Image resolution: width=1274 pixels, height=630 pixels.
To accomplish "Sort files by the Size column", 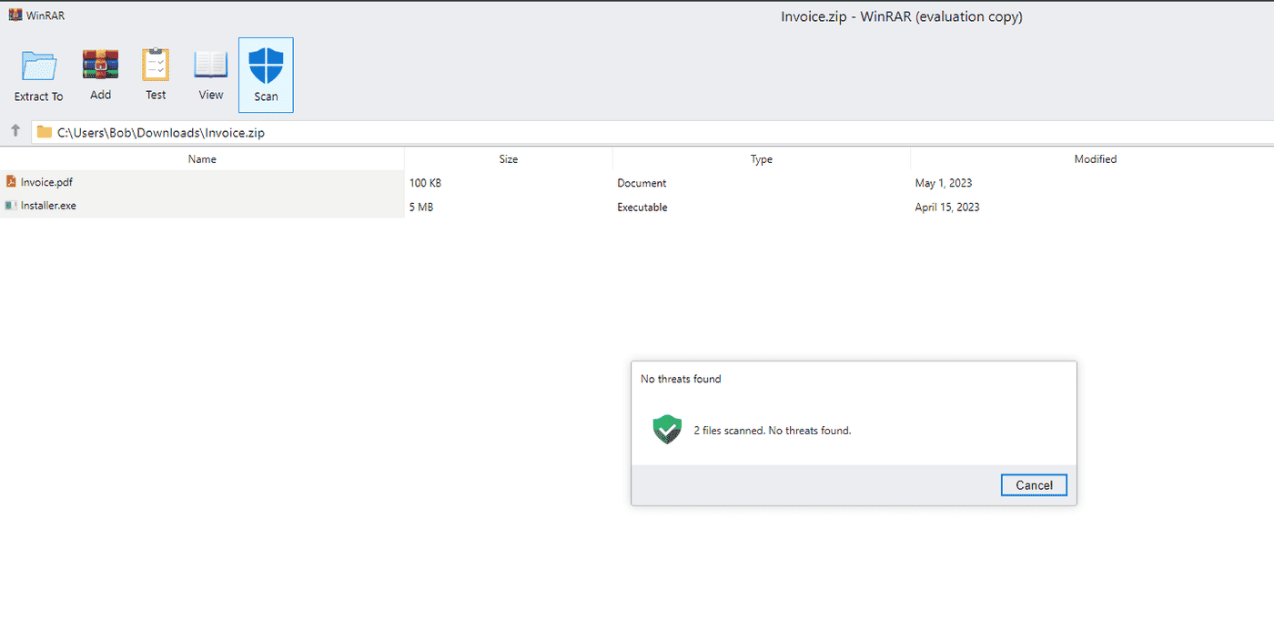I will (508, 158).
